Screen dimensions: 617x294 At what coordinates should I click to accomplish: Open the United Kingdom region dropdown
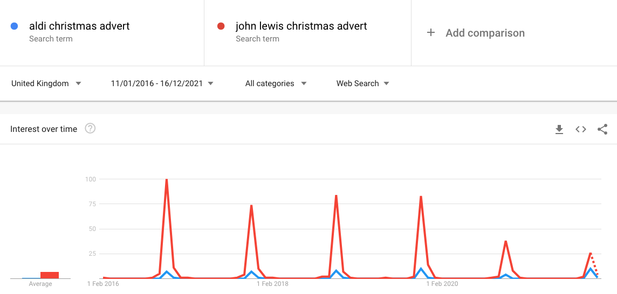point(46,83)
